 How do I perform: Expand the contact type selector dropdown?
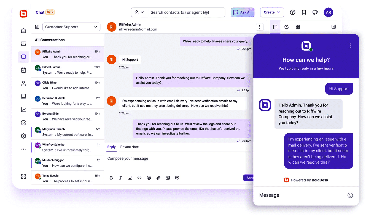139,12
